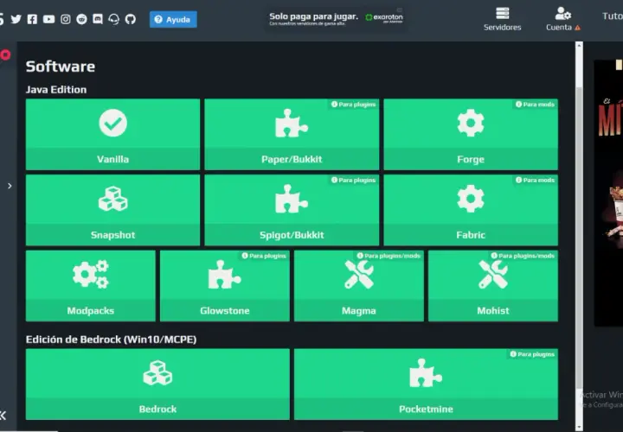
Task: Open the advertisement on the right side
Action: coord(608,194)
